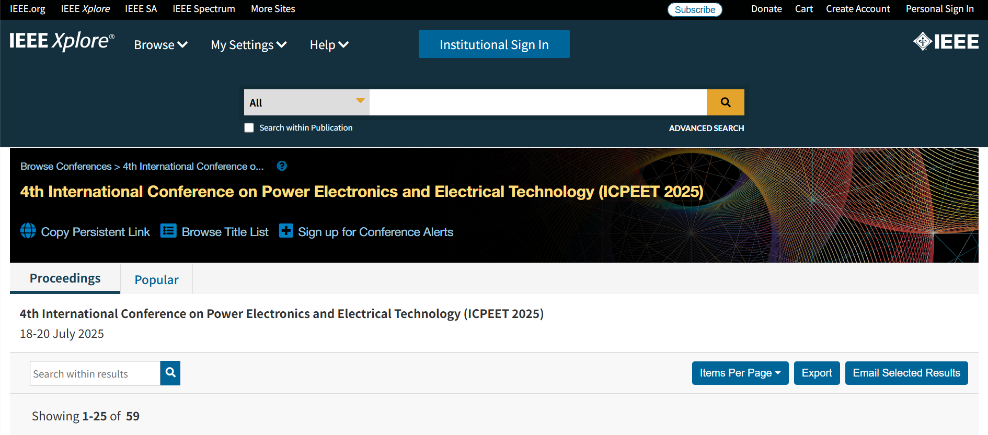Screen dimensions: 988x435
Task: Open the IEEE Xplore top bar link
Action: 85,9
